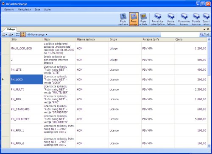This screenshot has height=154, width=212.
Task: Open Ponude kupcima
Action: [196, 19]
